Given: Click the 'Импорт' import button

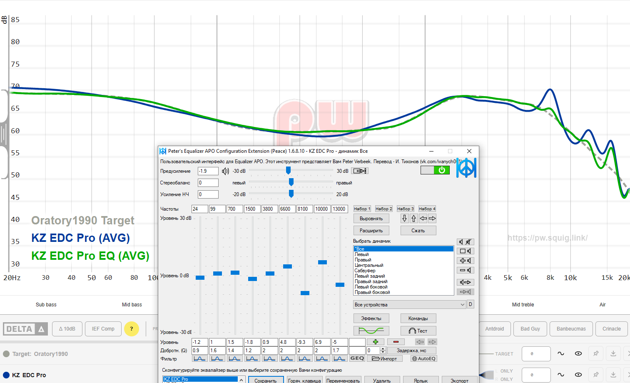Looking at the screenshot, I should pos(384,358).
